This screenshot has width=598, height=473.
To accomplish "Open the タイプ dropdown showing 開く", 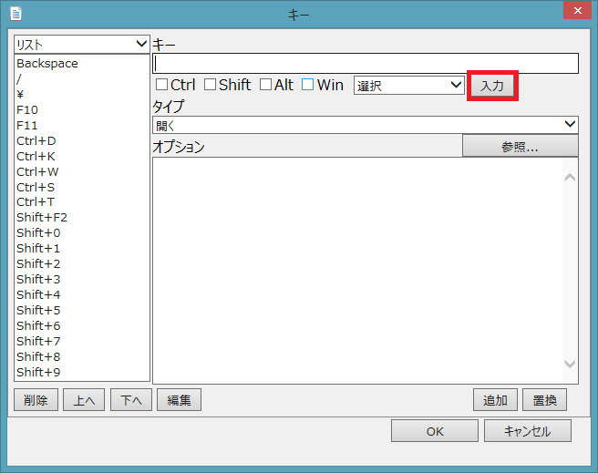I will (365, 125).
